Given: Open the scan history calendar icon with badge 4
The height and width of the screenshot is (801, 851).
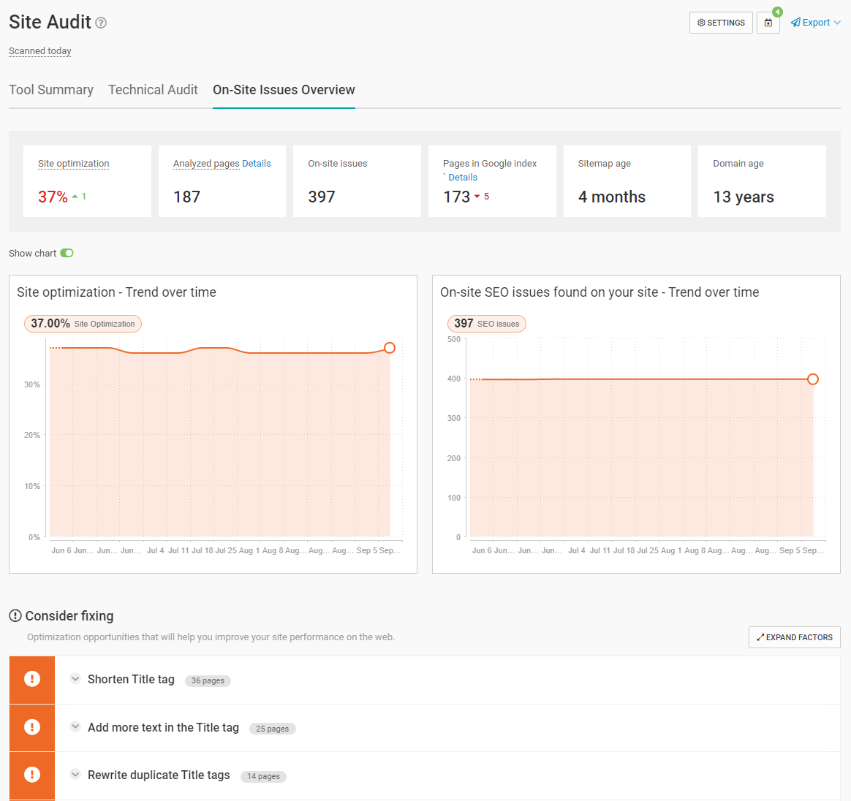Looking at the screenshot, I should pos(768,23).
